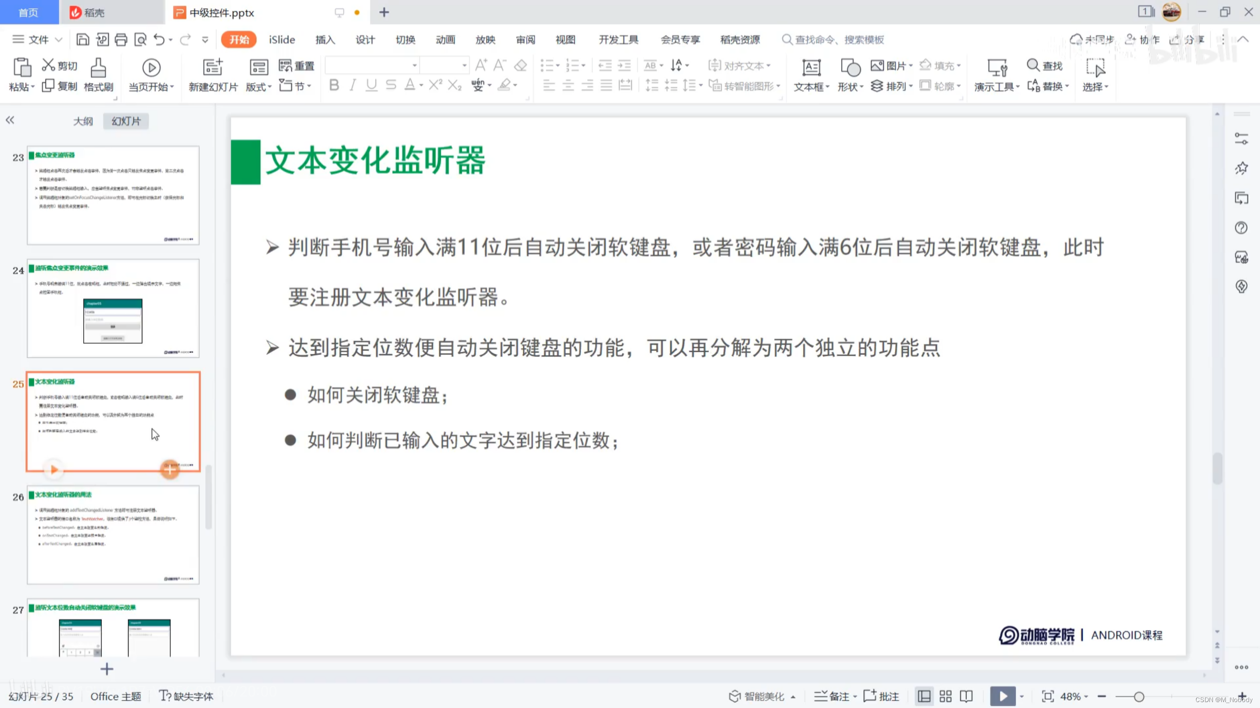Screen dimensions: 1260x708
Task: Click the save icon in quick toolbar
Action: [83, 39]
